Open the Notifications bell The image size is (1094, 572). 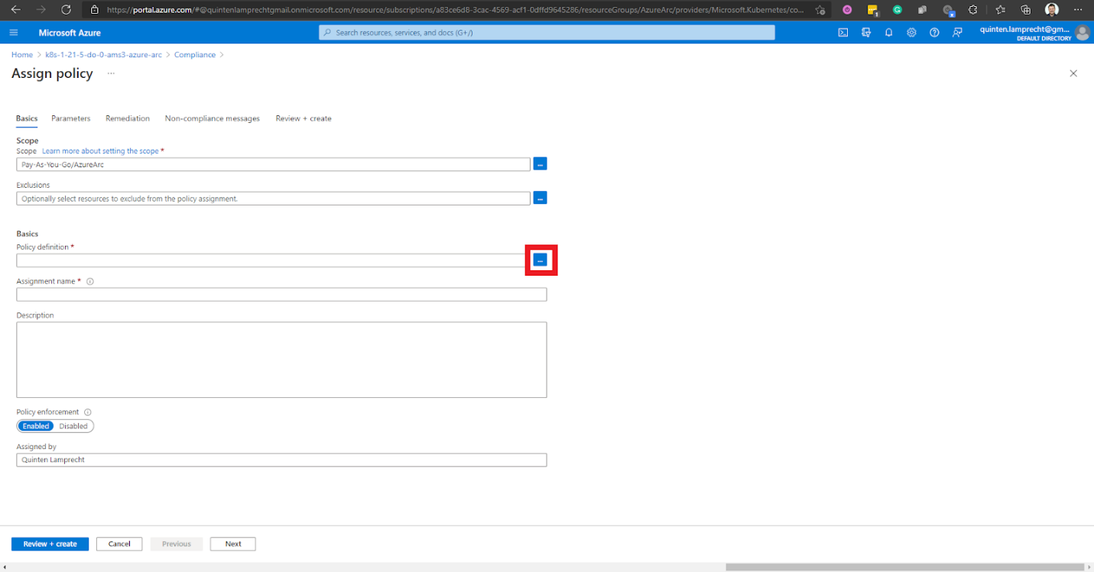[888, 33]
